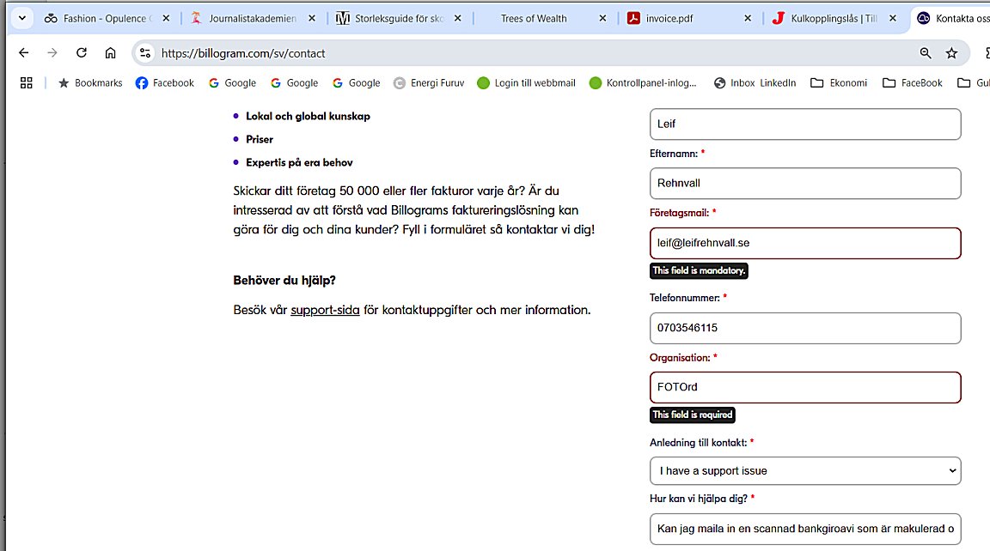Open the Facebook bookmark
The width and height of the screenshot is (990, 551).
165,82
